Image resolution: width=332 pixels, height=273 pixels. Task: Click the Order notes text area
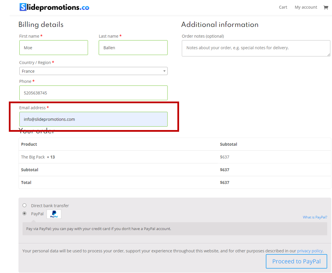pyautogui.click(x=256, y=48)
